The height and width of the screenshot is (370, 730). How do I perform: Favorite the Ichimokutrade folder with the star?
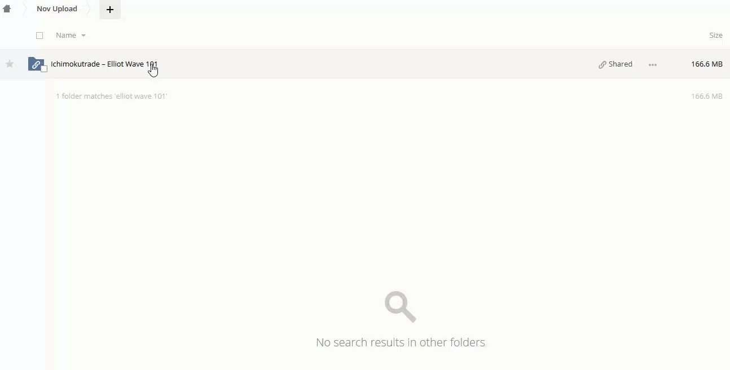10,64
